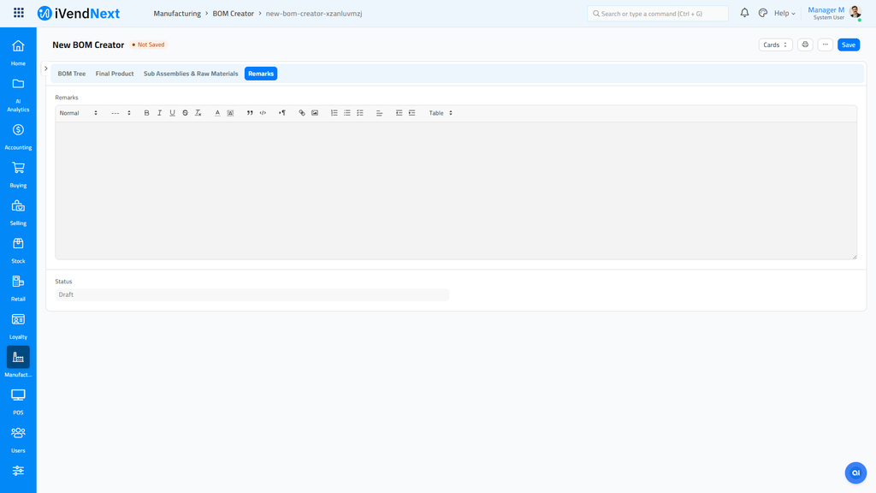Open text color picker
This screenshot has height=493, width=876.
point(217,113)
